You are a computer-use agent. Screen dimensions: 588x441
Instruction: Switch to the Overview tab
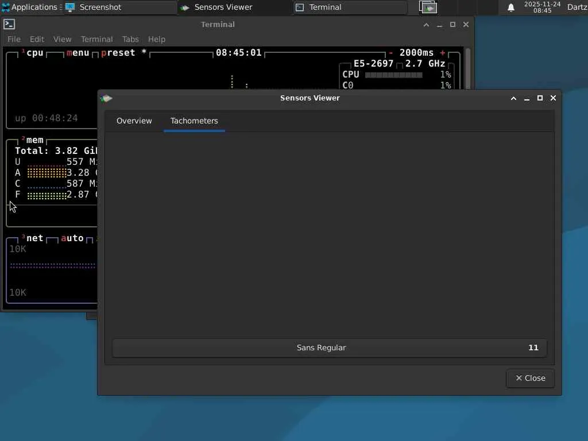click(134, 121)
